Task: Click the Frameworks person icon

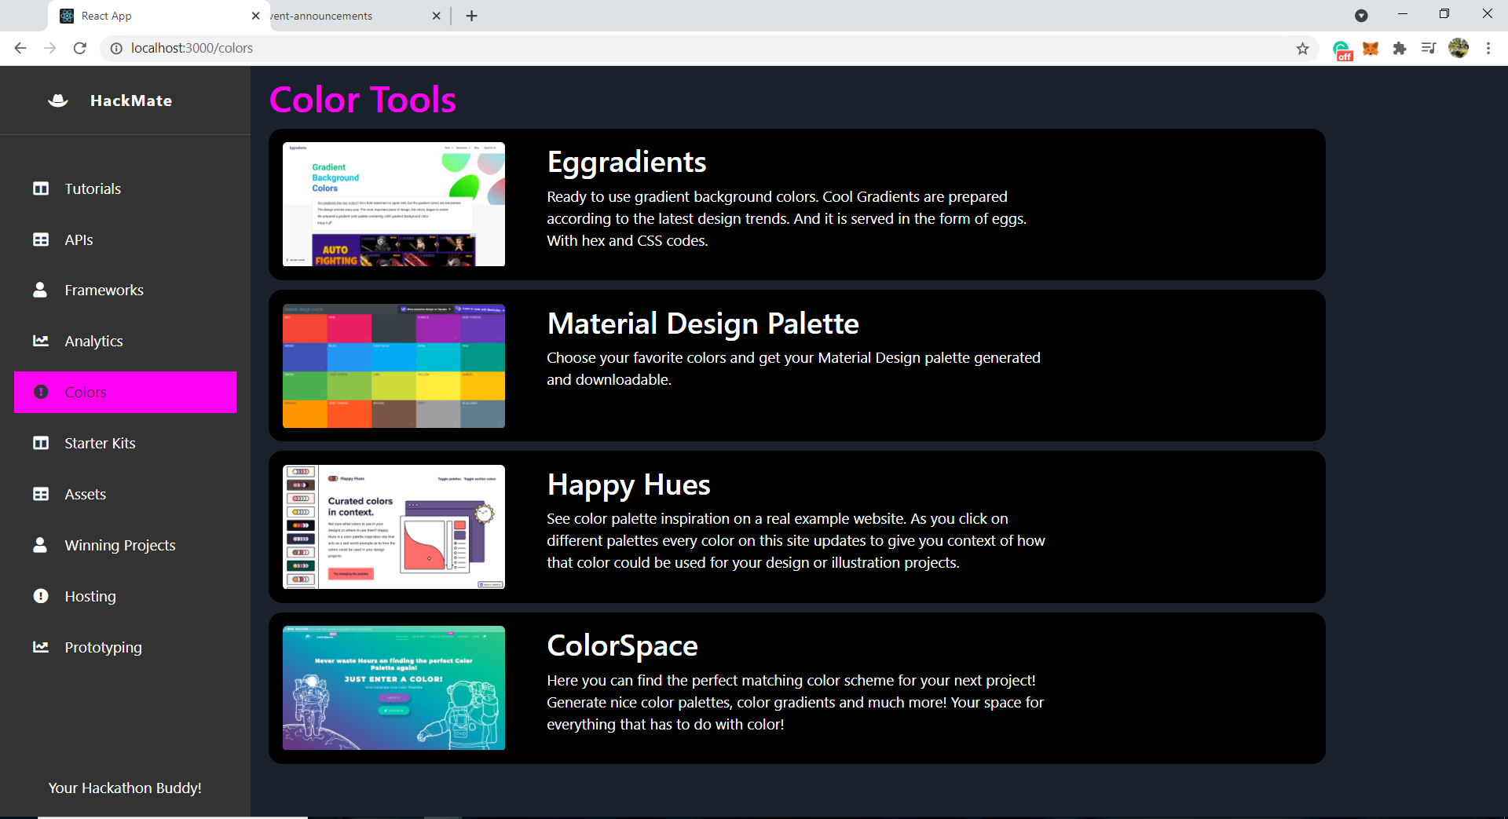Action: pyautogui.click(x=40, y=290)
